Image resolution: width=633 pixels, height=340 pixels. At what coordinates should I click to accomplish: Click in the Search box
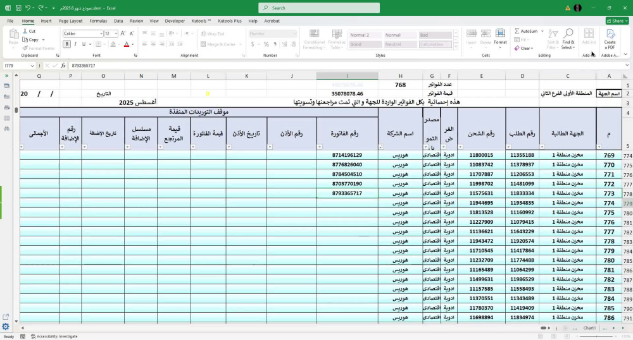319,8
